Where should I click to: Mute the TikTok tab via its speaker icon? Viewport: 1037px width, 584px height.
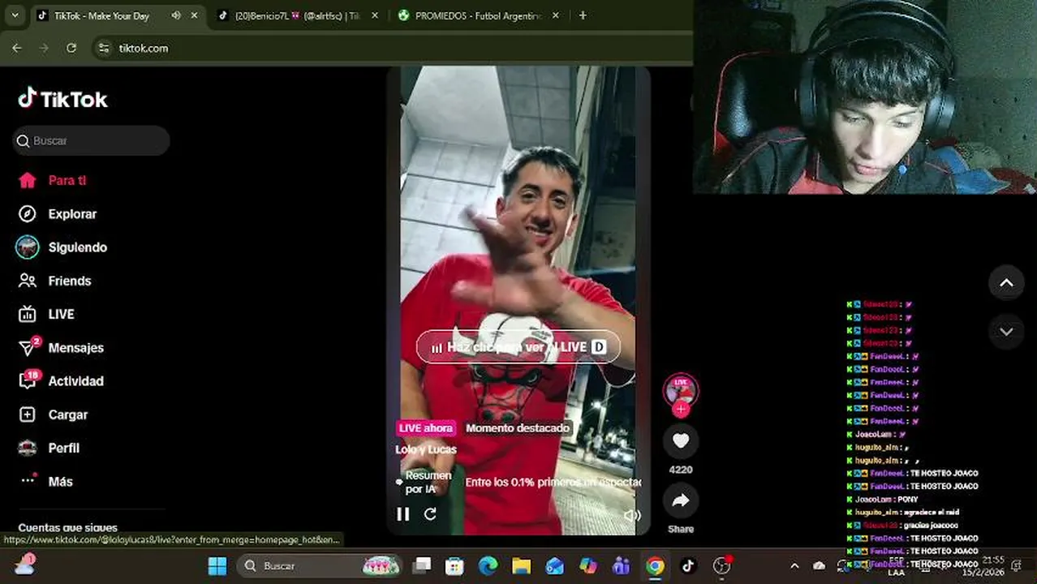point(176,15)
